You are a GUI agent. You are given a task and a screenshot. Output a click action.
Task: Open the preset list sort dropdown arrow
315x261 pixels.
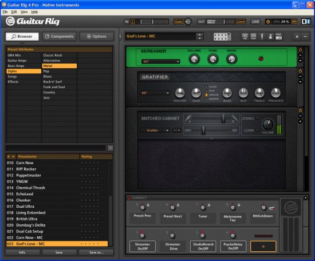13,157
